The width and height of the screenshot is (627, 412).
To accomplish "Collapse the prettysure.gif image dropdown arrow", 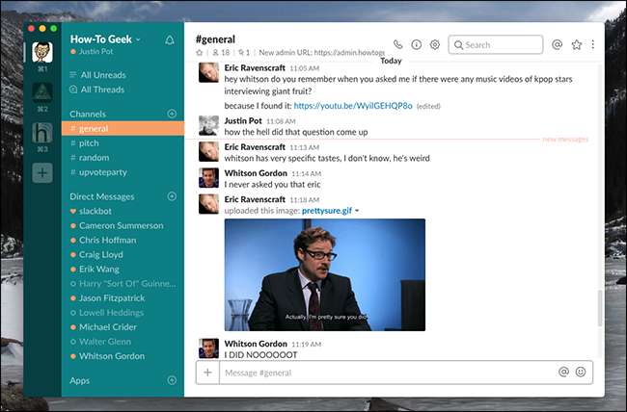I will click(357, 211).
